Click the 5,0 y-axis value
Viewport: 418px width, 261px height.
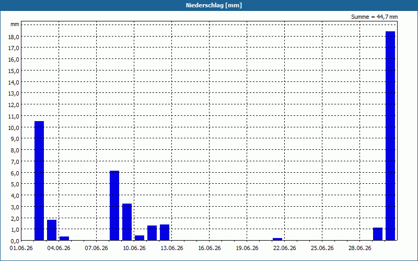(15, 184)
